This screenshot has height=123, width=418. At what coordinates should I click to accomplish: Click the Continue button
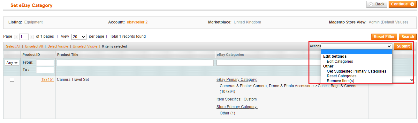coord(402,4)
